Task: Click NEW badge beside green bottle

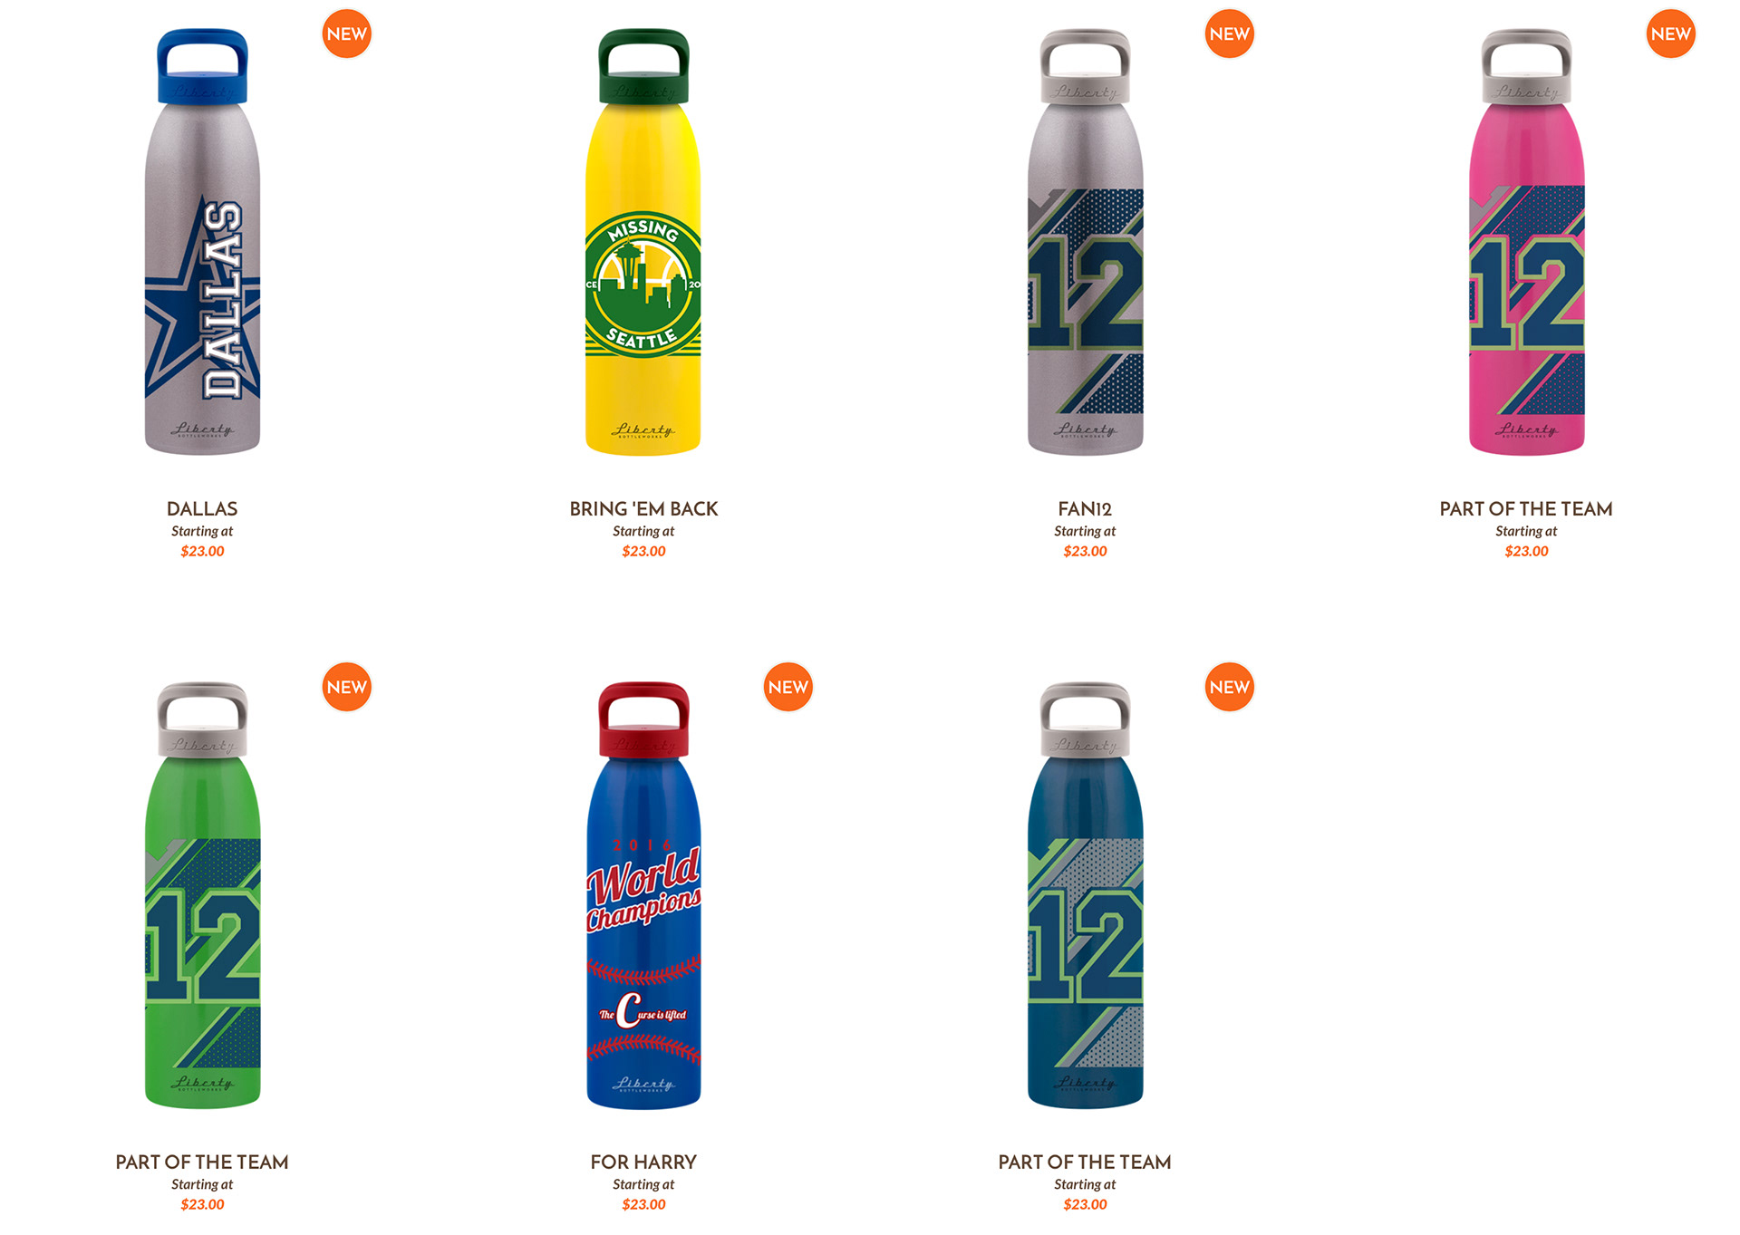Action: click(x=347, y=687)
